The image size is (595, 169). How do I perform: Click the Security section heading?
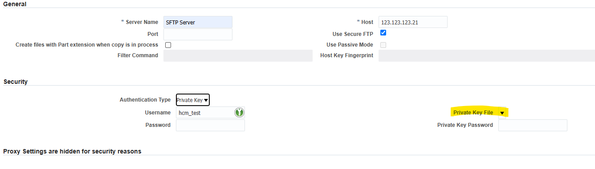(16, 82)
